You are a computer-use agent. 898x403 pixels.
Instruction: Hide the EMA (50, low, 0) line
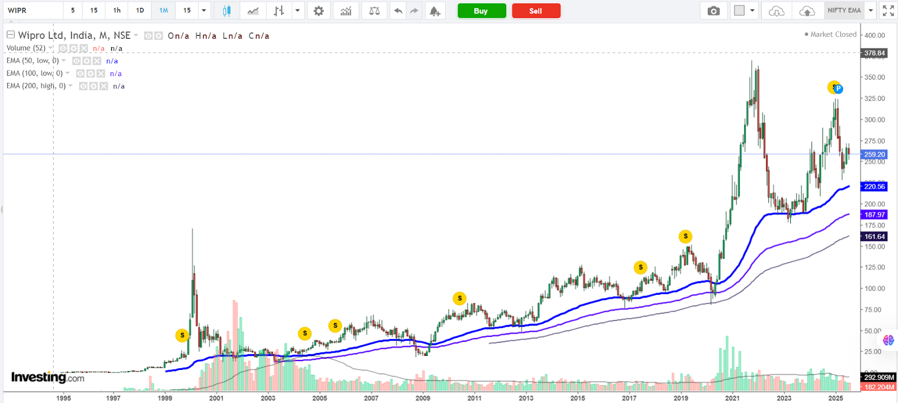pos(76,61)
